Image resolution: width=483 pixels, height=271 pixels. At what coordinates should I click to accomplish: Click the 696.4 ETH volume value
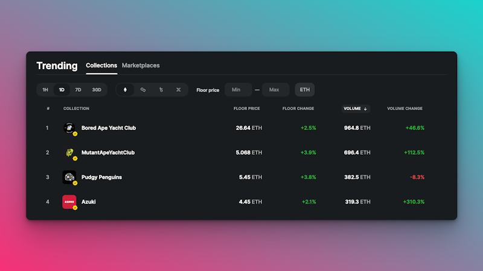tap(357, 152)
